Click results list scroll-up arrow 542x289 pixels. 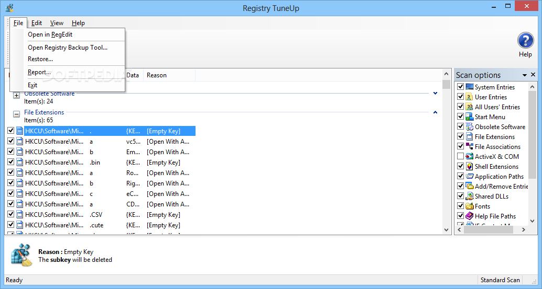pos(446,74)
